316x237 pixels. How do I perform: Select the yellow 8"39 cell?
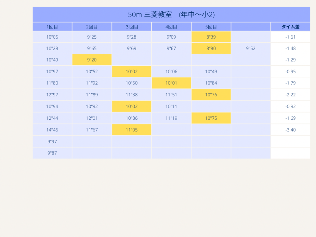(211, 37)
